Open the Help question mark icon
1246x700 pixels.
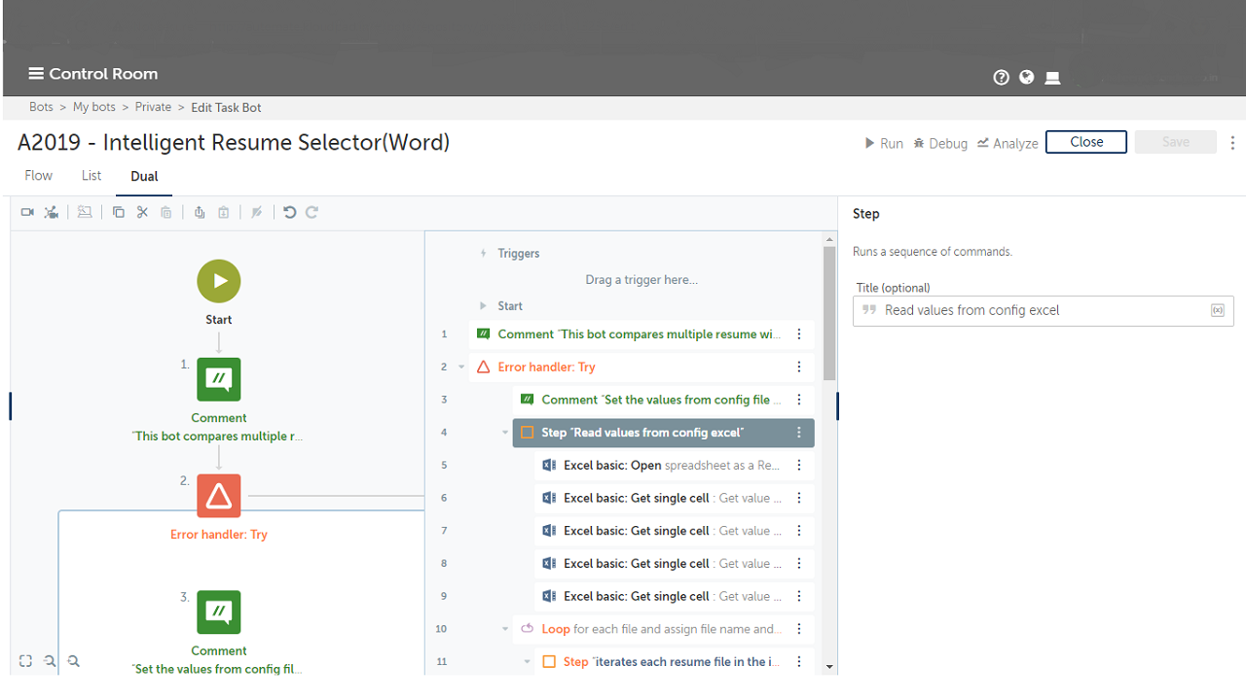coord(1001,78)
